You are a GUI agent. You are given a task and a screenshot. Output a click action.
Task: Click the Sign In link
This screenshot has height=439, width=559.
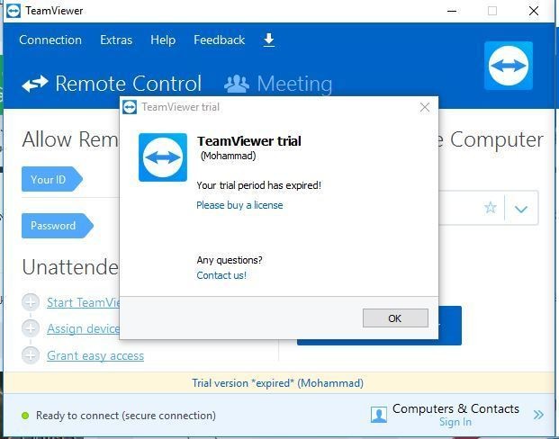(x=455, y=422)
